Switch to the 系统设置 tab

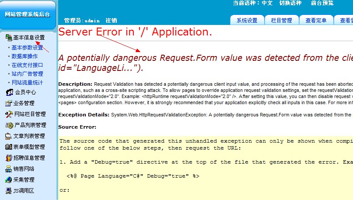click(247, 20)
